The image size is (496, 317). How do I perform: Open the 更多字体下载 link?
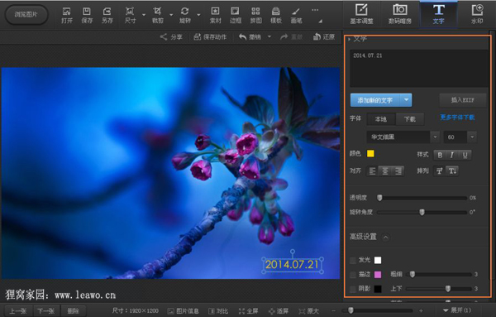pos(457,118)
